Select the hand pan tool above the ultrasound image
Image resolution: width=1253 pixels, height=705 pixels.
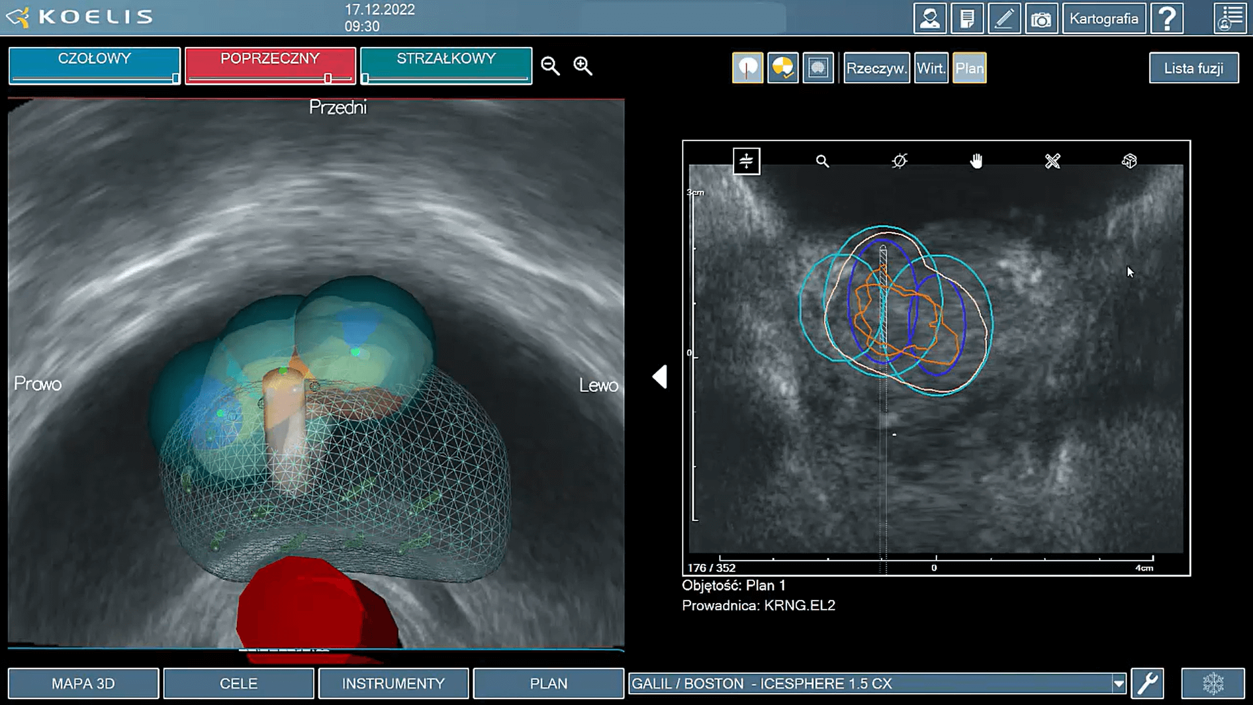coord(977,161)
